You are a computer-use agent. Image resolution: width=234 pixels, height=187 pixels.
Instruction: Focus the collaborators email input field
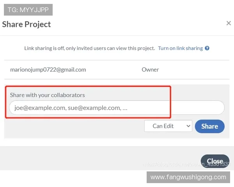pos(117,108)
